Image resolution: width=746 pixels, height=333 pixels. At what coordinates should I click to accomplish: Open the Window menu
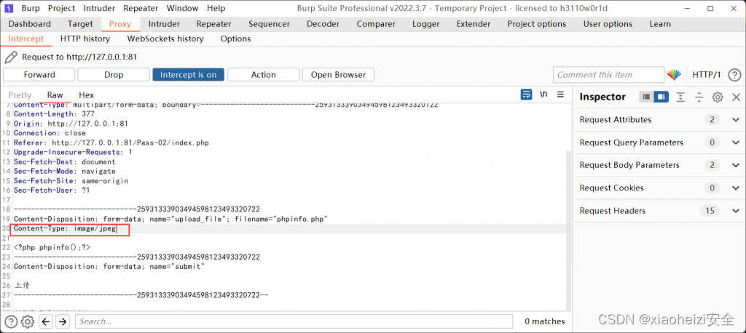point(183,8)
